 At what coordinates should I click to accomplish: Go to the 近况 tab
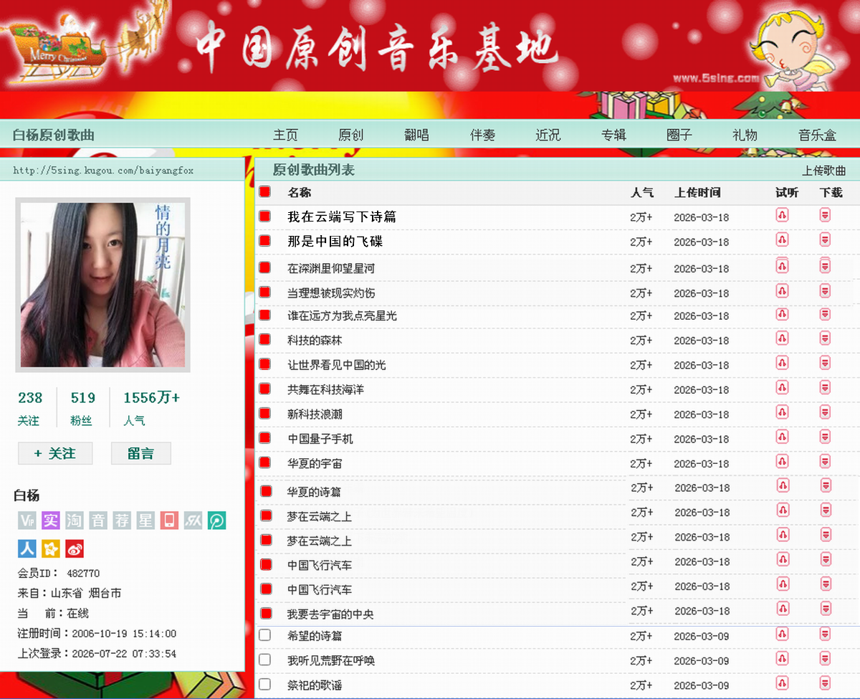(x=548, y=135)
